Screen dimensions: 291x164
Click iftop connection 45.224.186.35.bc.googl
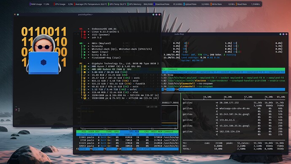point(234,126)
